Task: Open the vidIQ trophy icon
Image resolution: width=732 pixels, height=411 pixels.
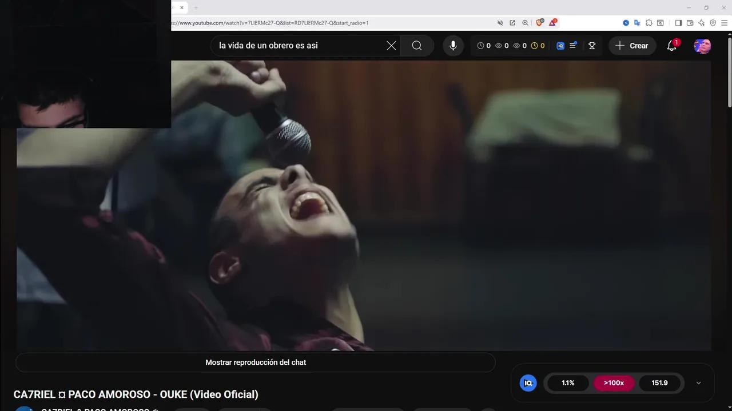Action: pos(592,46)
